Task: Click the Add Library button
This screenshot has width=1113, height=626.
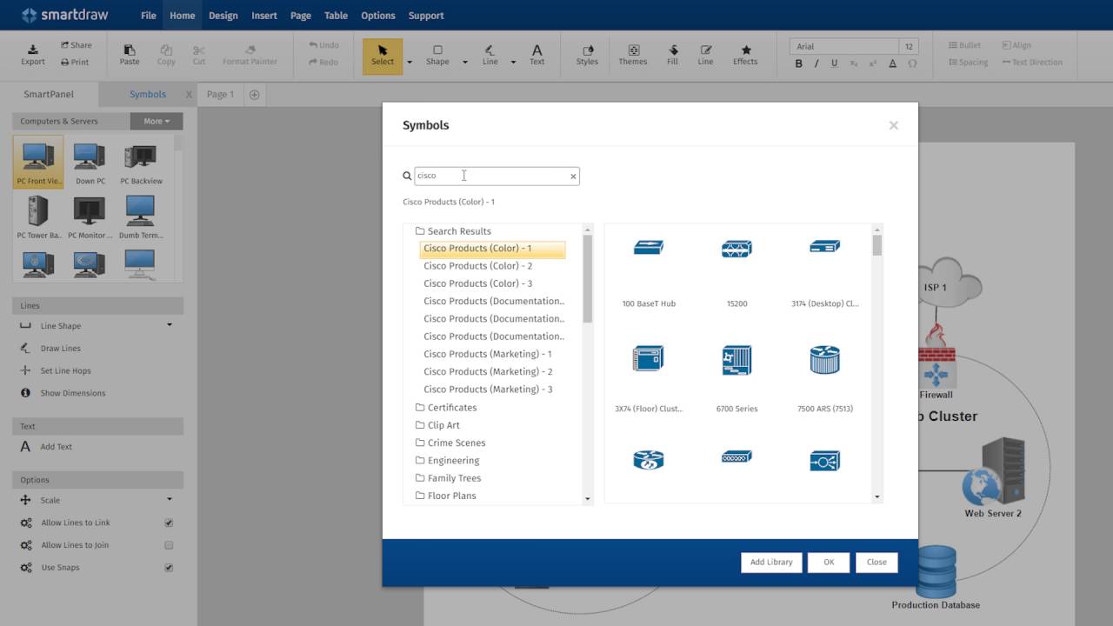Action: point(771,562)
